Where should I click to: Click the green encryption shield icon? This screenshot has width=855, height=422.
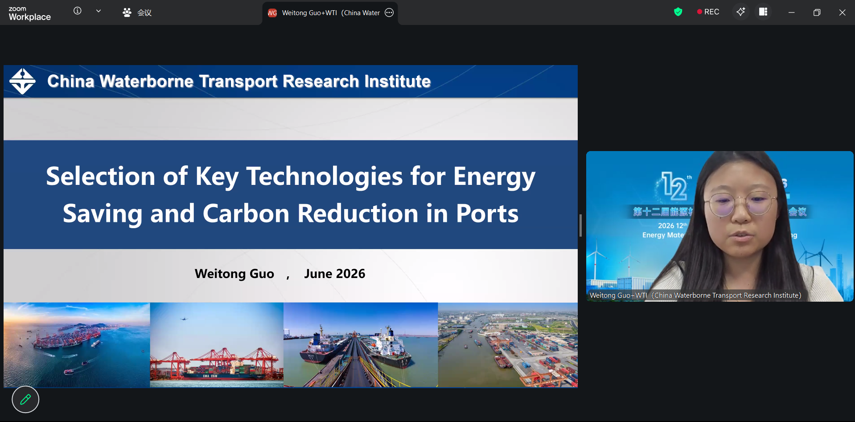678,12
